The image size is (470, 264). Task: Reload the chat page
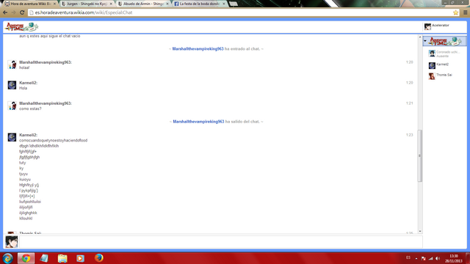pos(22,12)
